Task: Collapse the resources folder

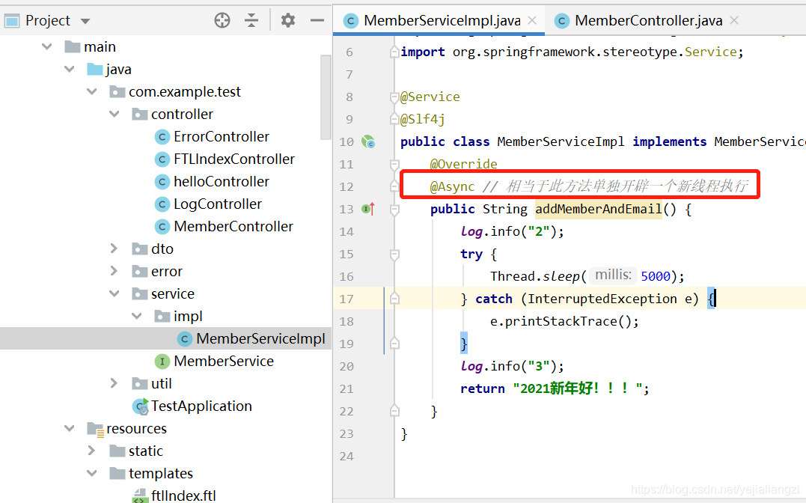Action: 70,428
